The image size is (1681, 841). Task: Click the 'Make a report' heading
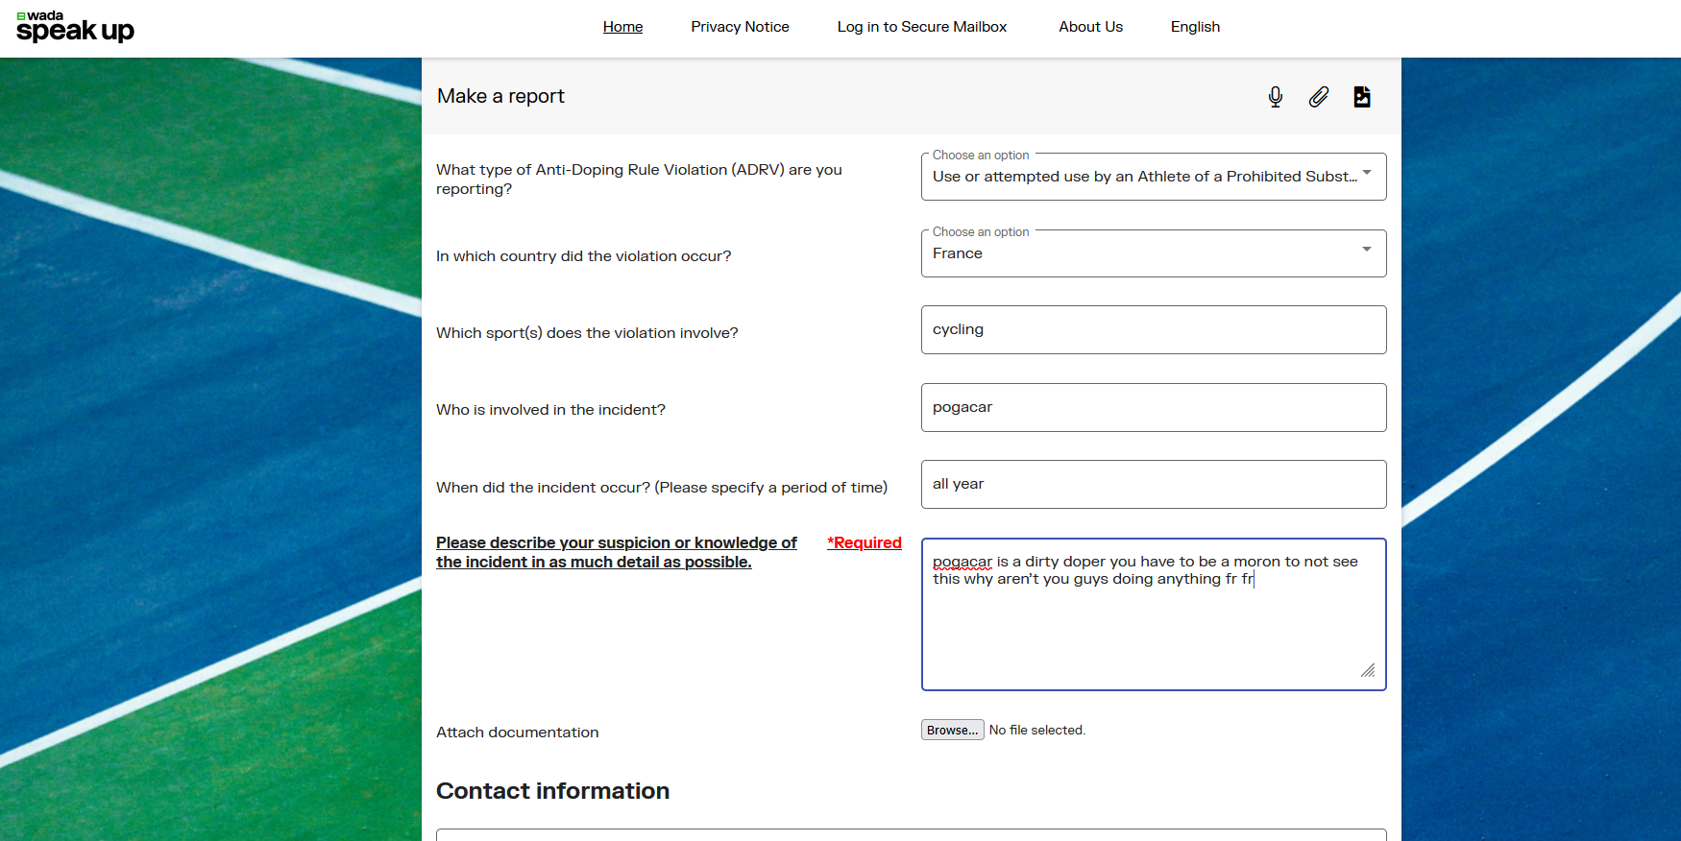(500, 96)
